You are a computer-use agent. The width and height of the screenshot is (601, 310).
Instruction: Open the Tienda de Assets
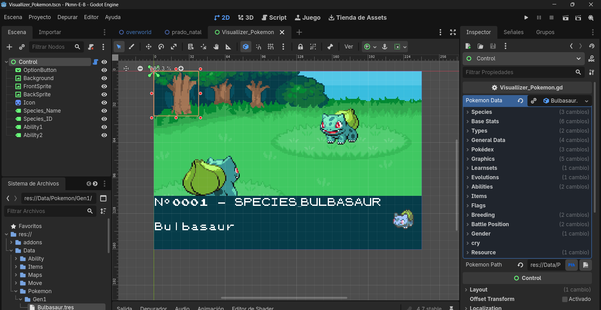(357, 18)
